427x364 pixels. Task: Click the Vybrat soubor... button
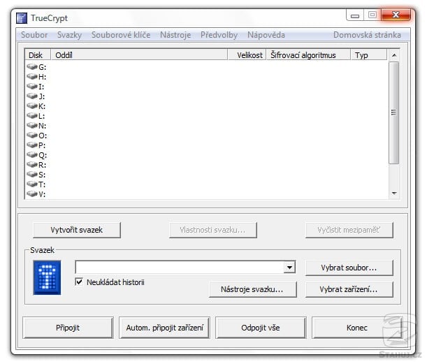pyautogui.click(x=349, y=268)
